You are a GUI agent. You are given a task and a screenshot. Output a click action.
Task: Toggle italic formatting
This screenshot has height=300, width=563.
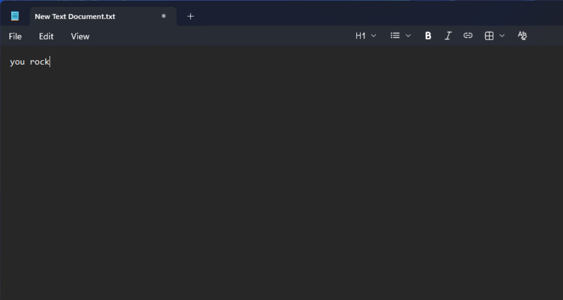click(x=448, y=36)
